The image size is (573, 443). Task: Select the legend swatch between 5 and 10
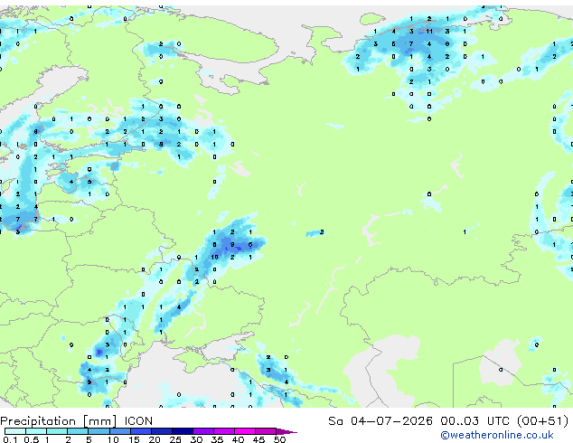point(99,431)
